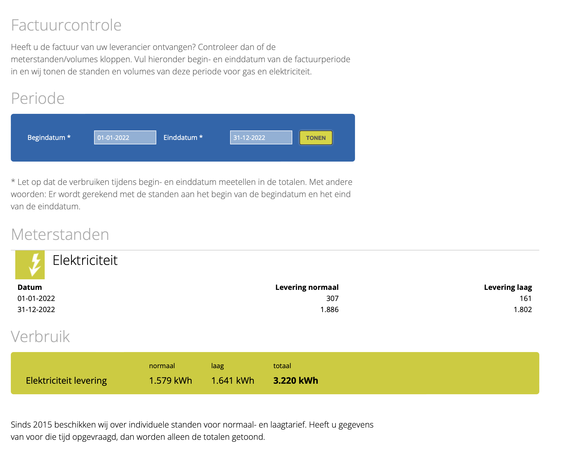Click the 1.579 kWh normaal consumption
The height and width of the screenshot is (462, 574).
point(170,380)
